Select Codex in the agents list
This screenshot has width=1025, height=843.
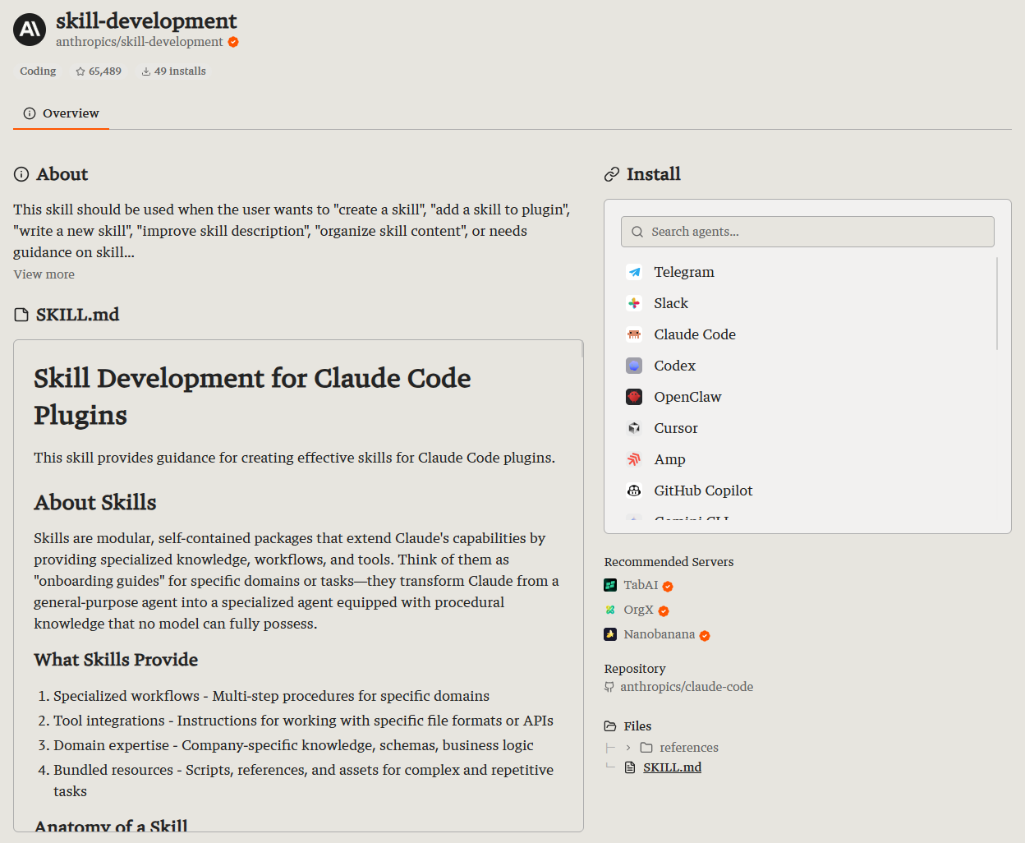808,366
